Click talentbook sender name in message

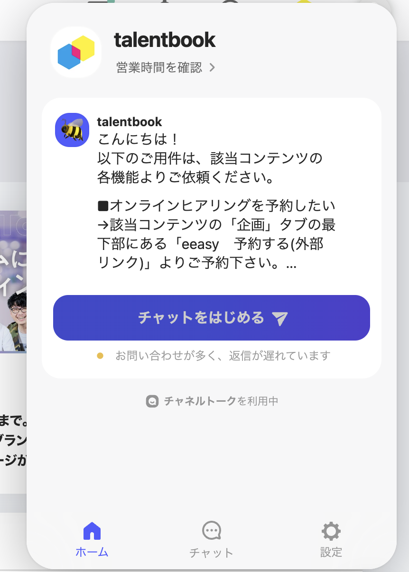click(x=130, y=122)
